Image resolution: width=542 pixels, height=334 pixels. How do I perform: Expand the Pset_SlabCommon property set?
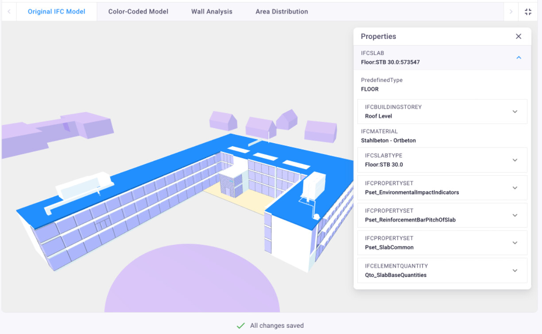[515, 243]
